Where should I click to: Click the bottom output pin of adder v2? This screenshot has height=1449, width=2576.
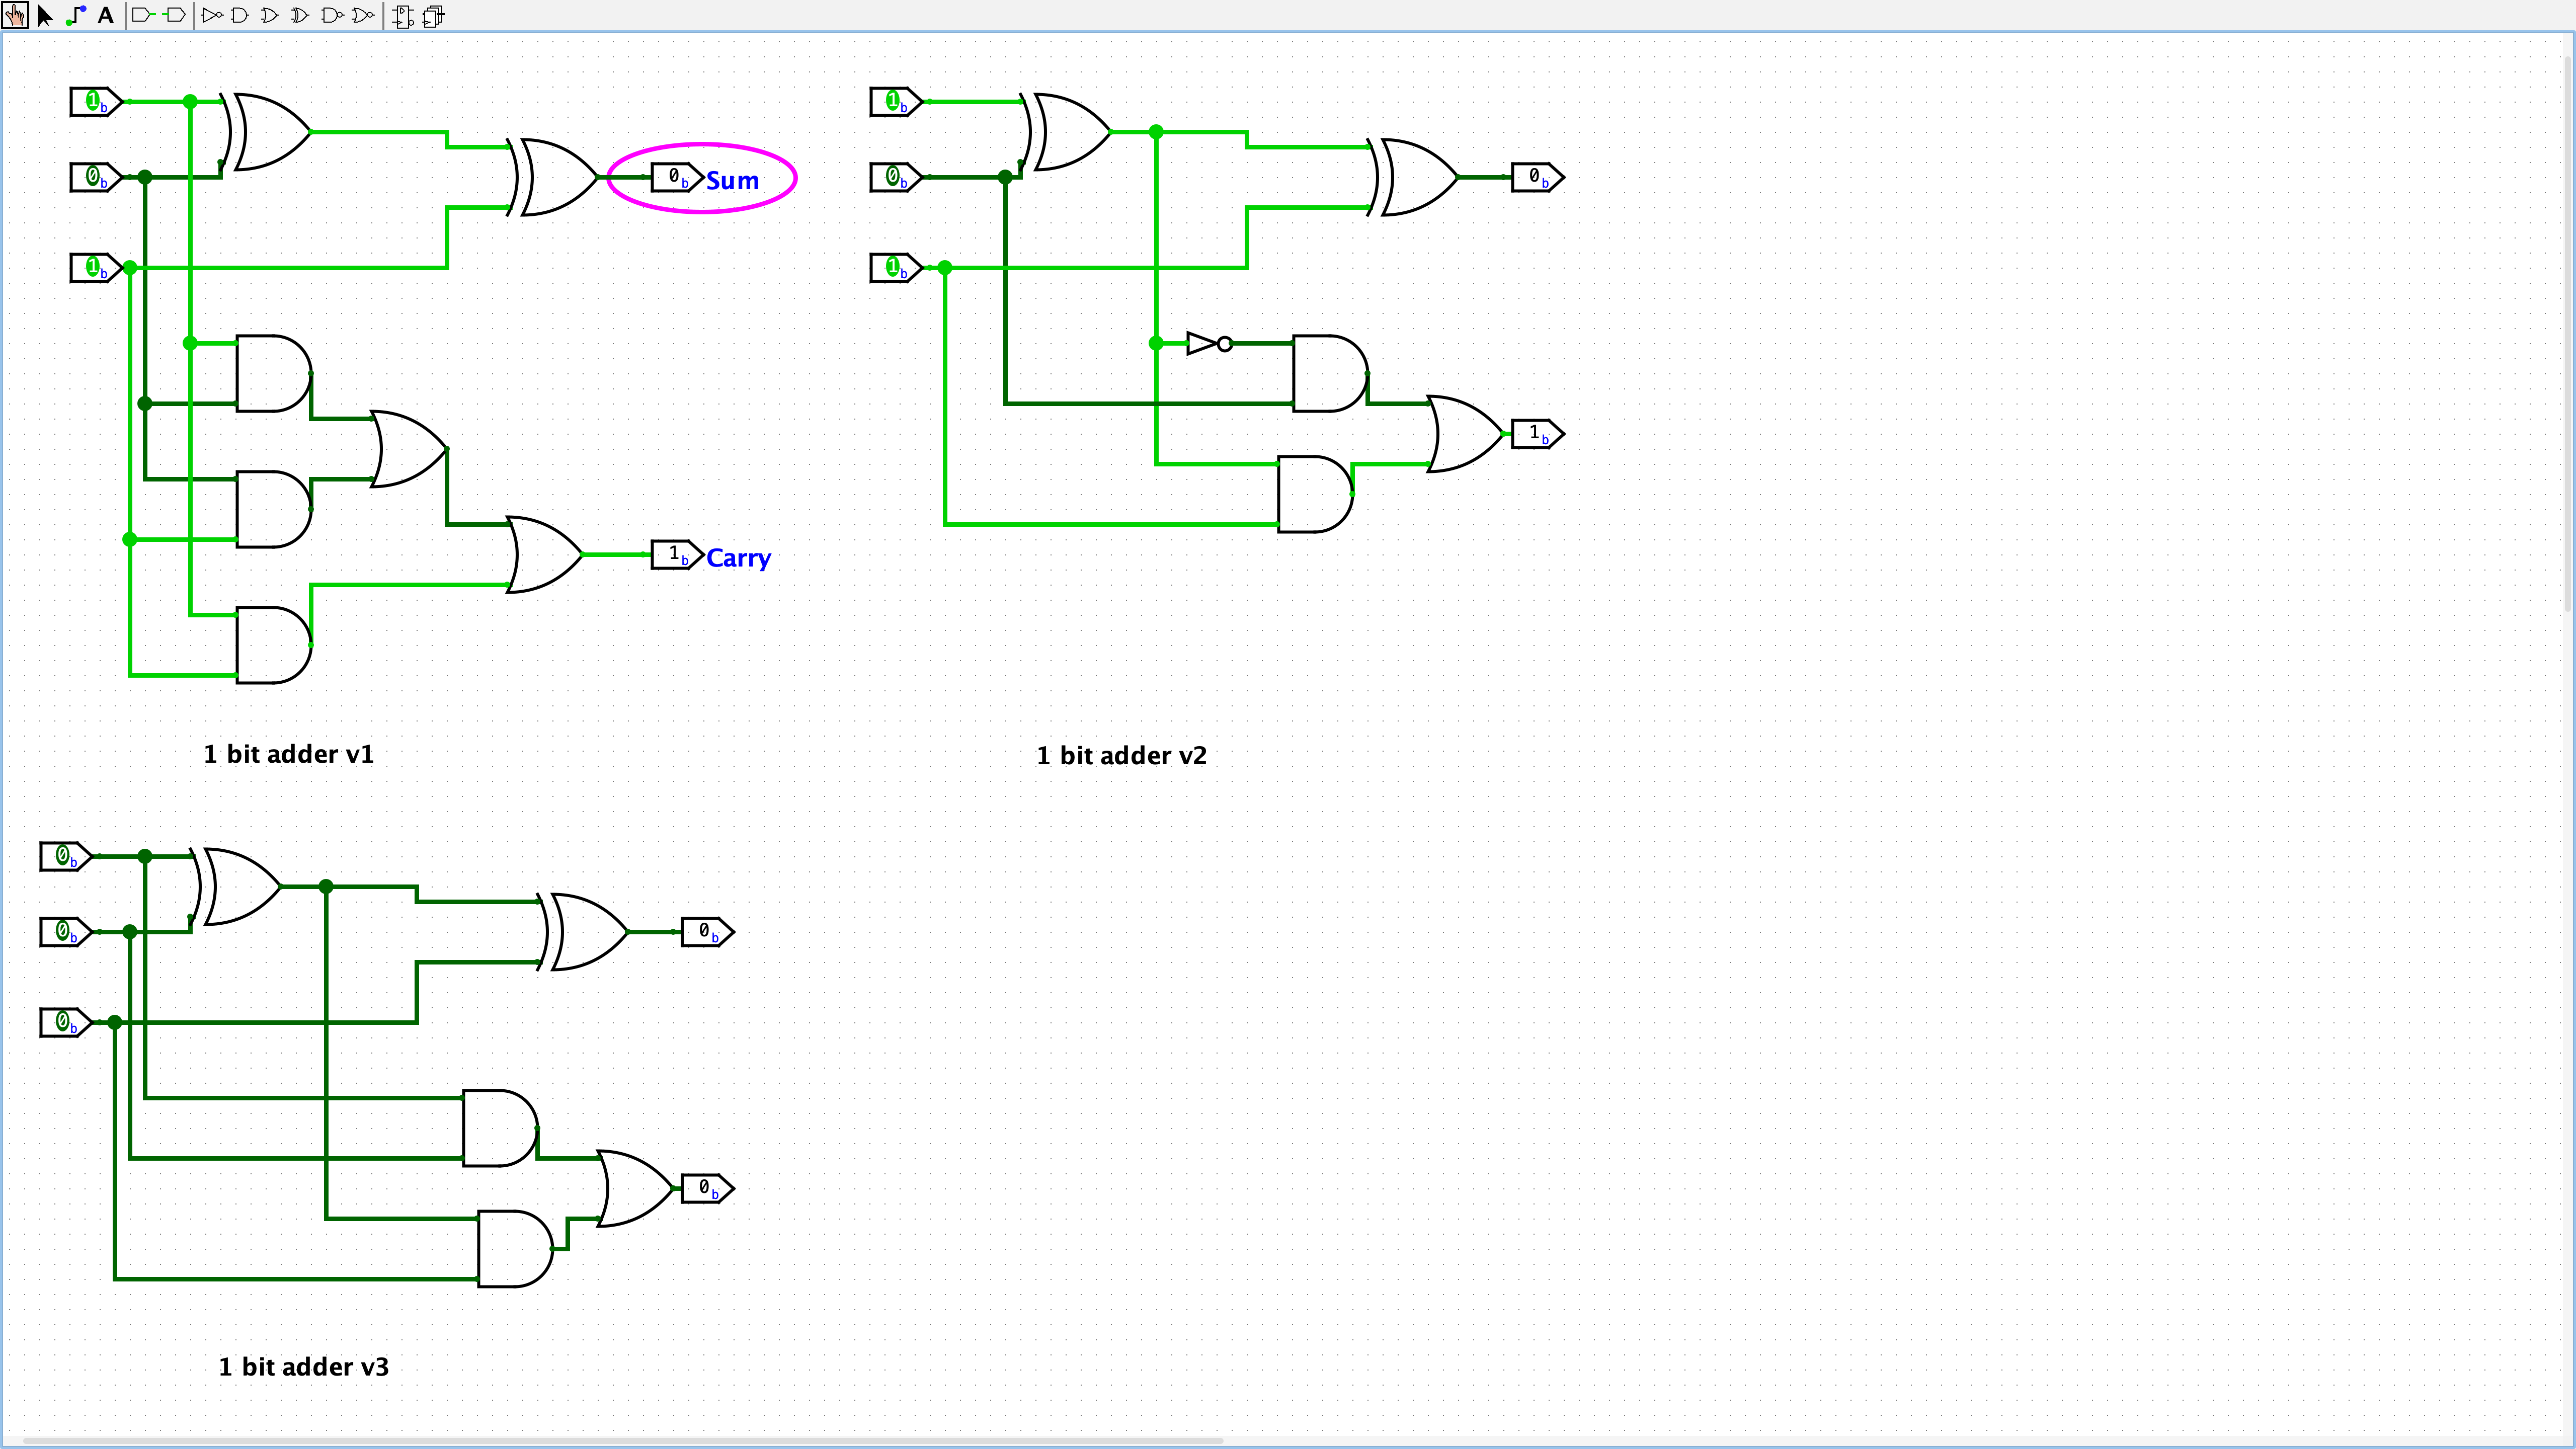[1537, 434]
